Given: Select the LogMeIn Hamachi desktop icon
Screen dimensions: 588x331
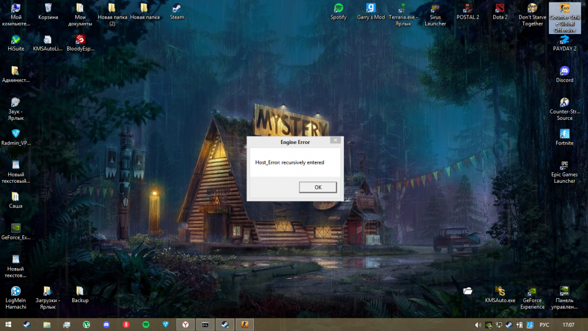Looking at the screenshot, I should pos(16,298).
